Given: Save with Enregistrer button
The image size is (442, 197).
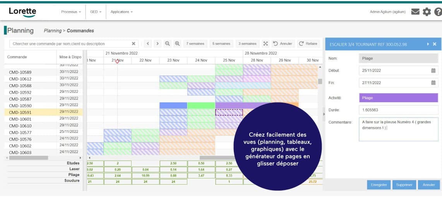Looking at the screenshot, I should (x=379, y=185).
